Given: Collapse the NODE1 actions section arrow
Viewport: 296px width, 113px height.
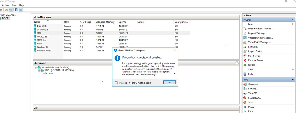Looking at the screenshot, I should [x=293, y=20].
